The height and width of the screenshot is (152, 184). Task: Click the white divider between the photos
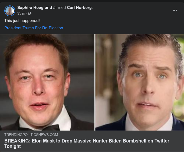(x=95, y=81)
